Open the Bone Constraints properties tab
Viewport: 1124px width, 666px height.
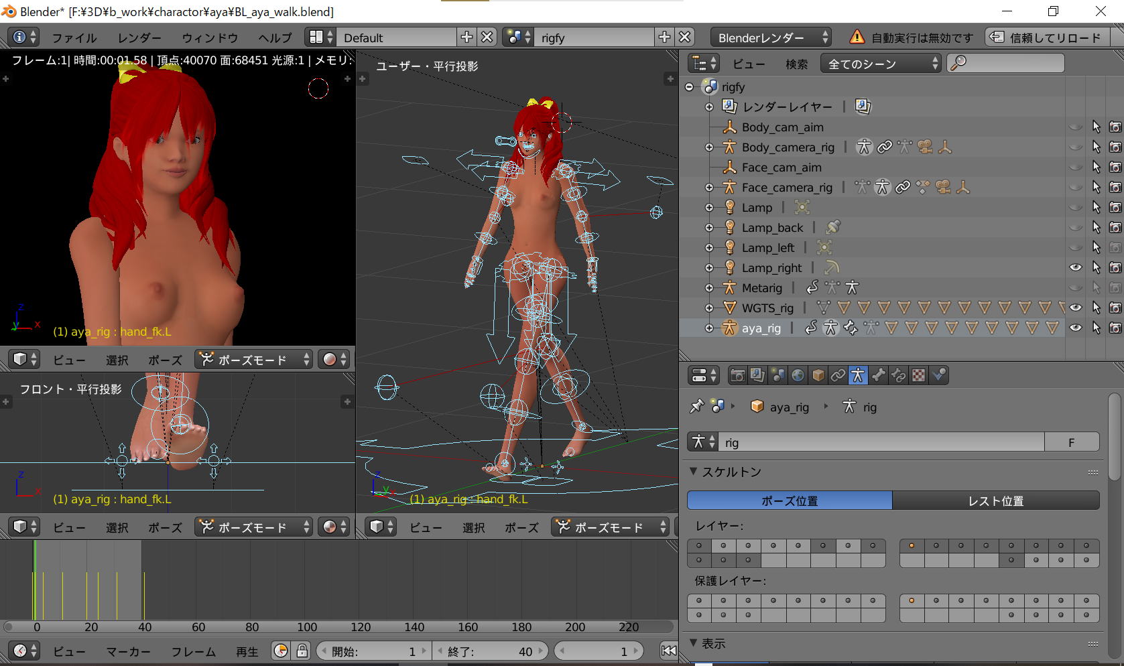point(899,376)
